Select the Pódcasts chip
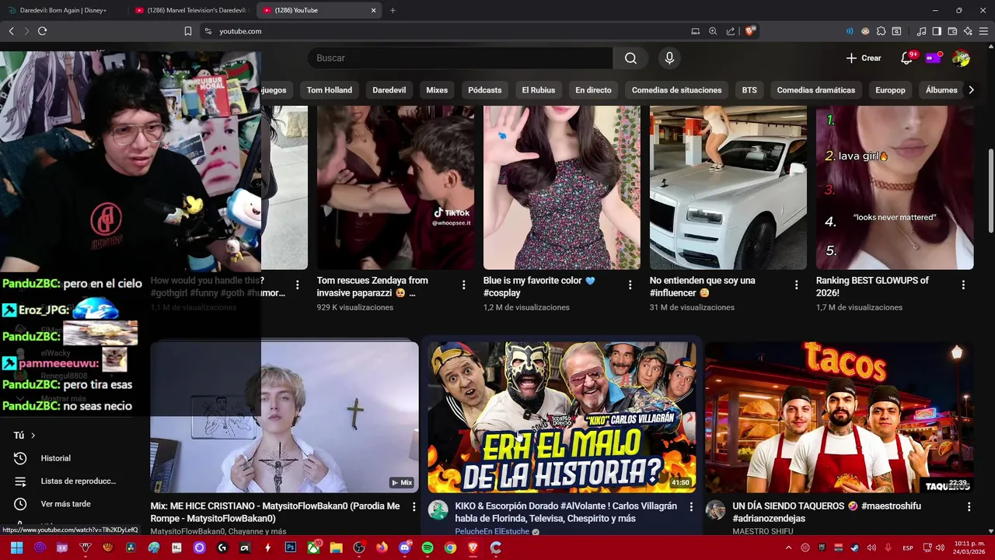Screen dimensions: 995x560 (485, 90)
